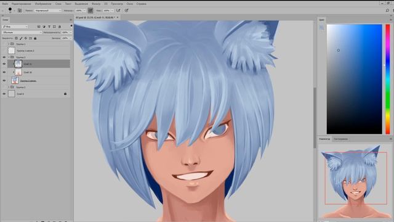
Task: Hide the bottom locked layer's eye
Action: point(4,94)
